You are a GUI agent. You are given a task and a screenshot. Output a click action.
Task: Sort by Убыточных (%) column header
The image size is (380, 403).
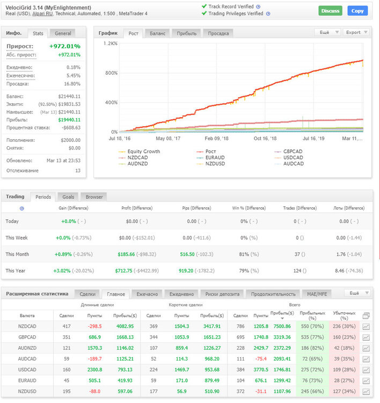344,315
